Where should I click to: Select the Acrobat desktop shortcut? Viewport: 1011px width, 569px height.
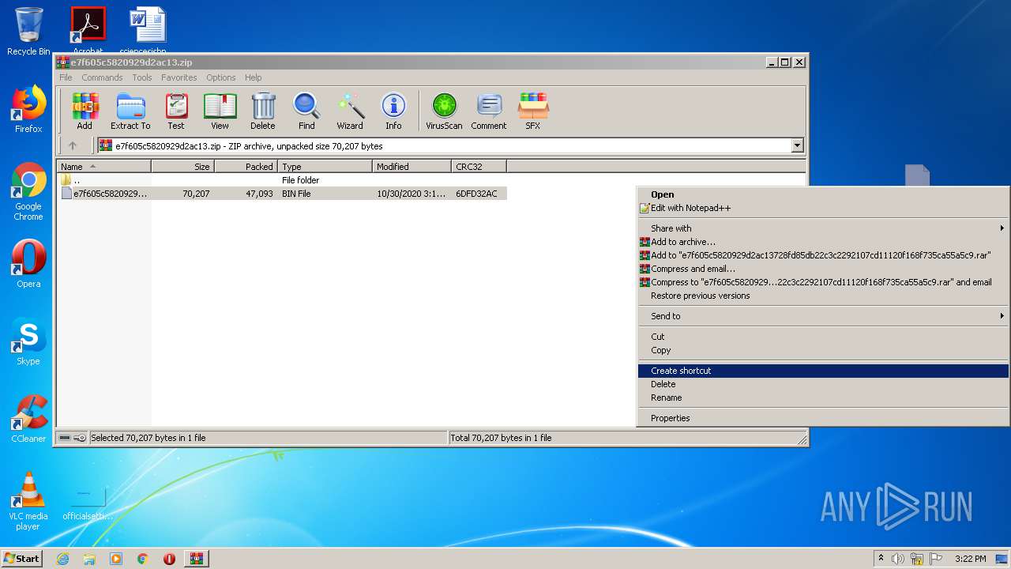tap(88, 30)
